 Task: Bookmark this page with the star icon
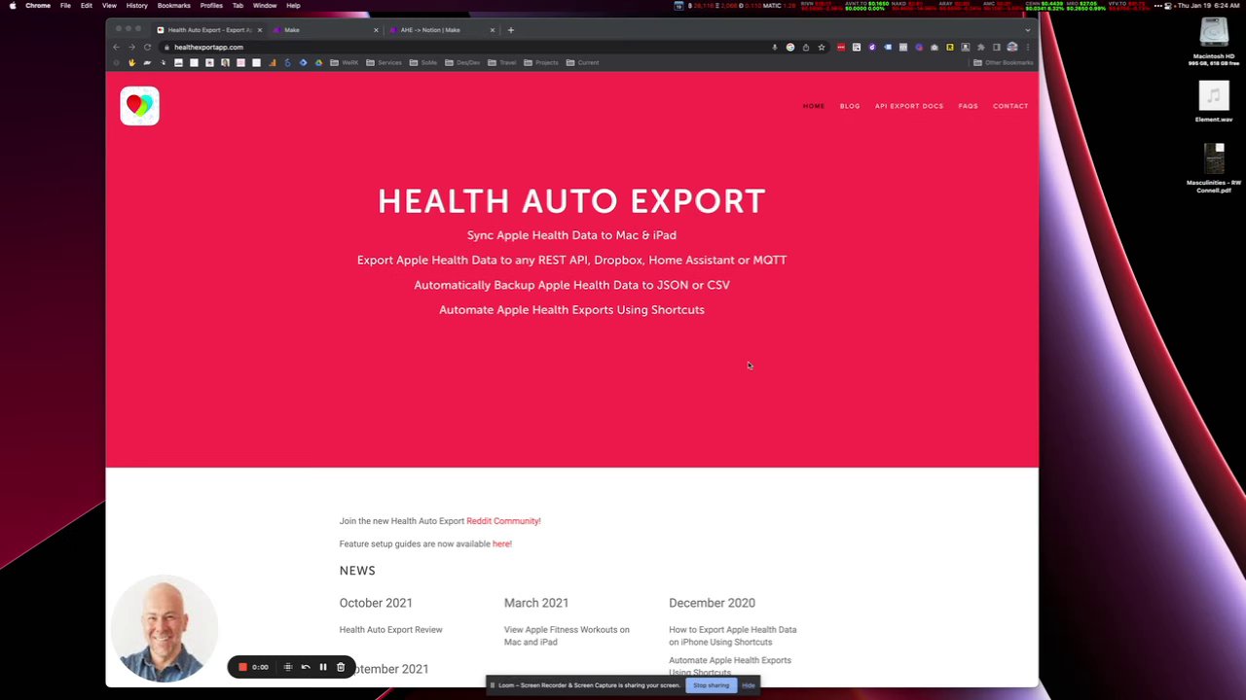point(822,47)
